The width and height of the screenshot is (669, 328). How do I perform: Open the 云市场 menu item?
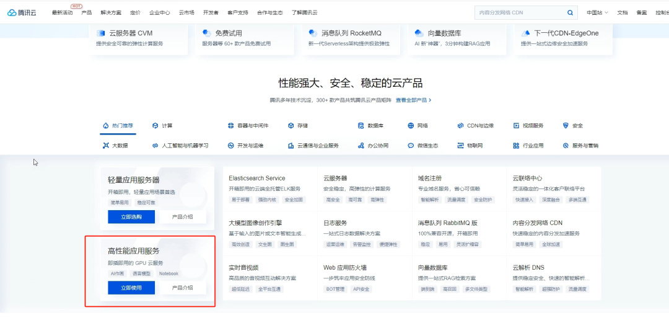[x=186, y=13]
